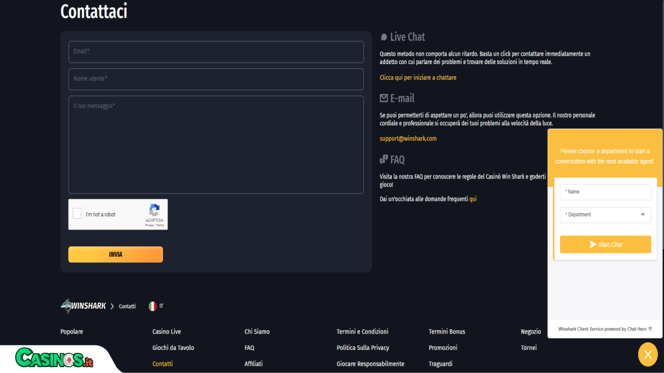Screen dimensions: 664x373
Task: Open Casino Live footer link
Action: (x=166, y=331)
